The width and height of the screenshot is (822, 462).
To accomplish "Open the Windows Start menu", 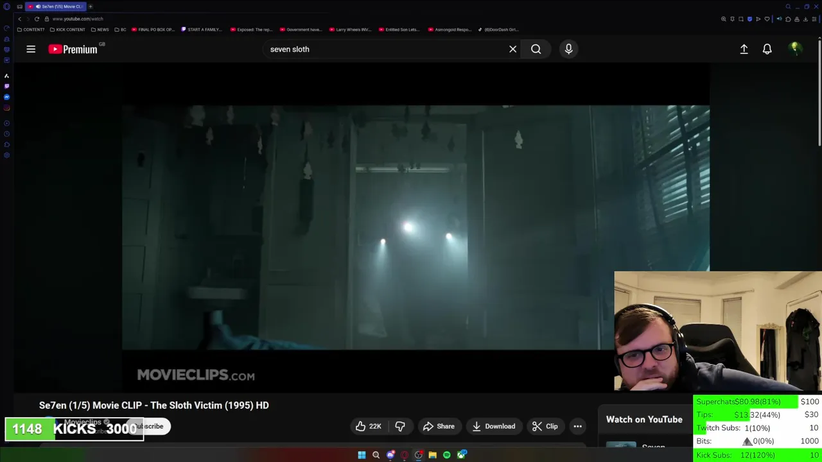I will click(x=362, y=455).
